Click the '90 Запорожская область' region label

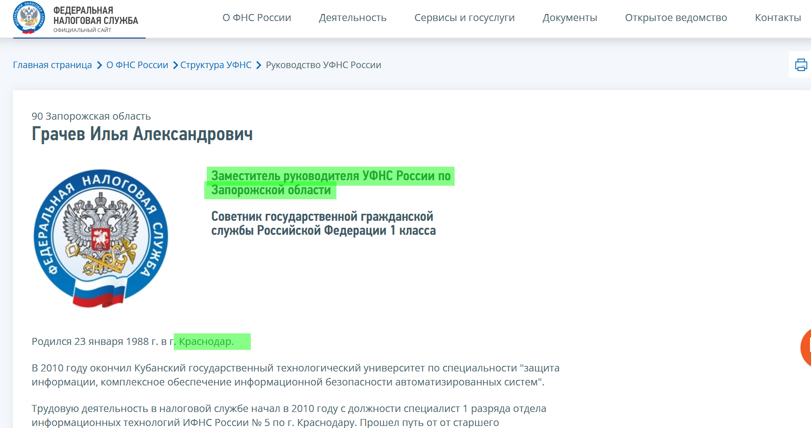(x=91, y=116)
